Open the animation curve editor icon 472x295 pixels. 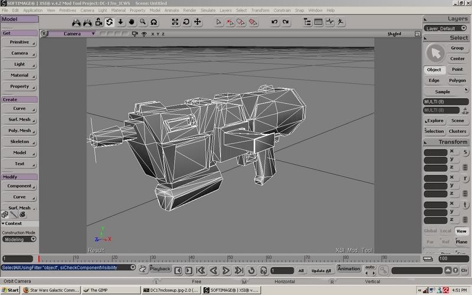pos(330,22)
